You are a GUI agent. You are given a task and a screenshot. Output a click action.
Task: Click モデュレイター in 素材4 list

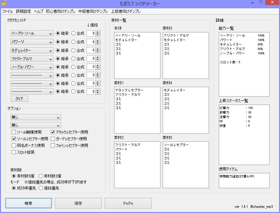(174, 90)
